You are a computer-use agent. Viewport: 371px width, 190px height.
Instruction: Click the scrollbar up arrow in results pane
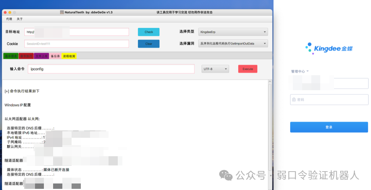[270, 82]
